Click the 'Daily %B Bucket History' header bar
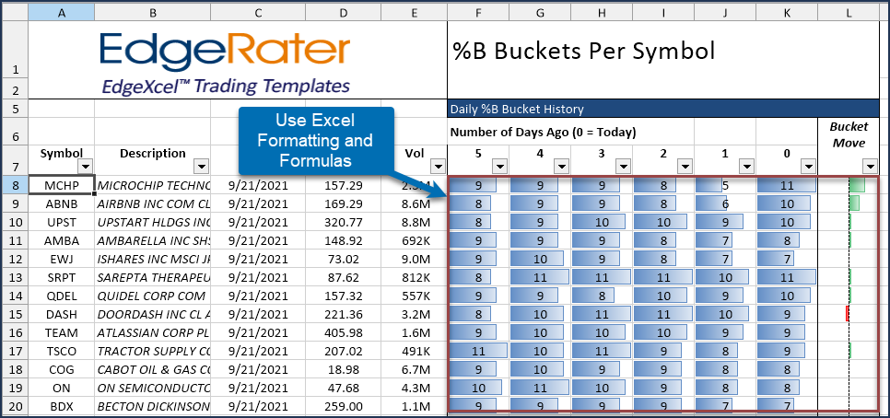The width and height of the screenshot is (890, 418). coord(663,109)
